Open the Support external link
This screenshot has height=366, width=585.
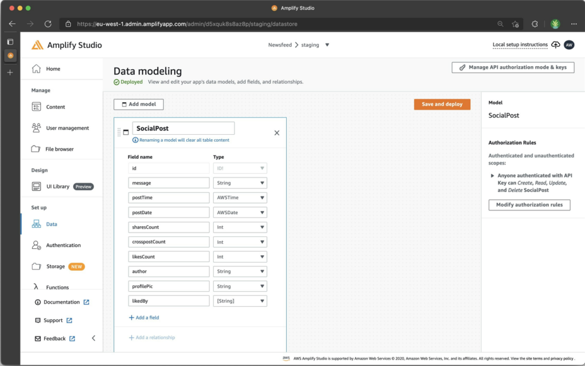click(x=53, y=320)
